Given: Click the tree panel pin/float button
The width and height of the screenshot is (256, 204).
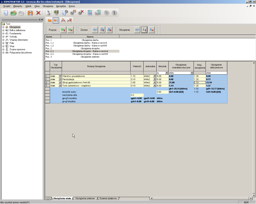Looking at the screenshot, I should (39, 20).
